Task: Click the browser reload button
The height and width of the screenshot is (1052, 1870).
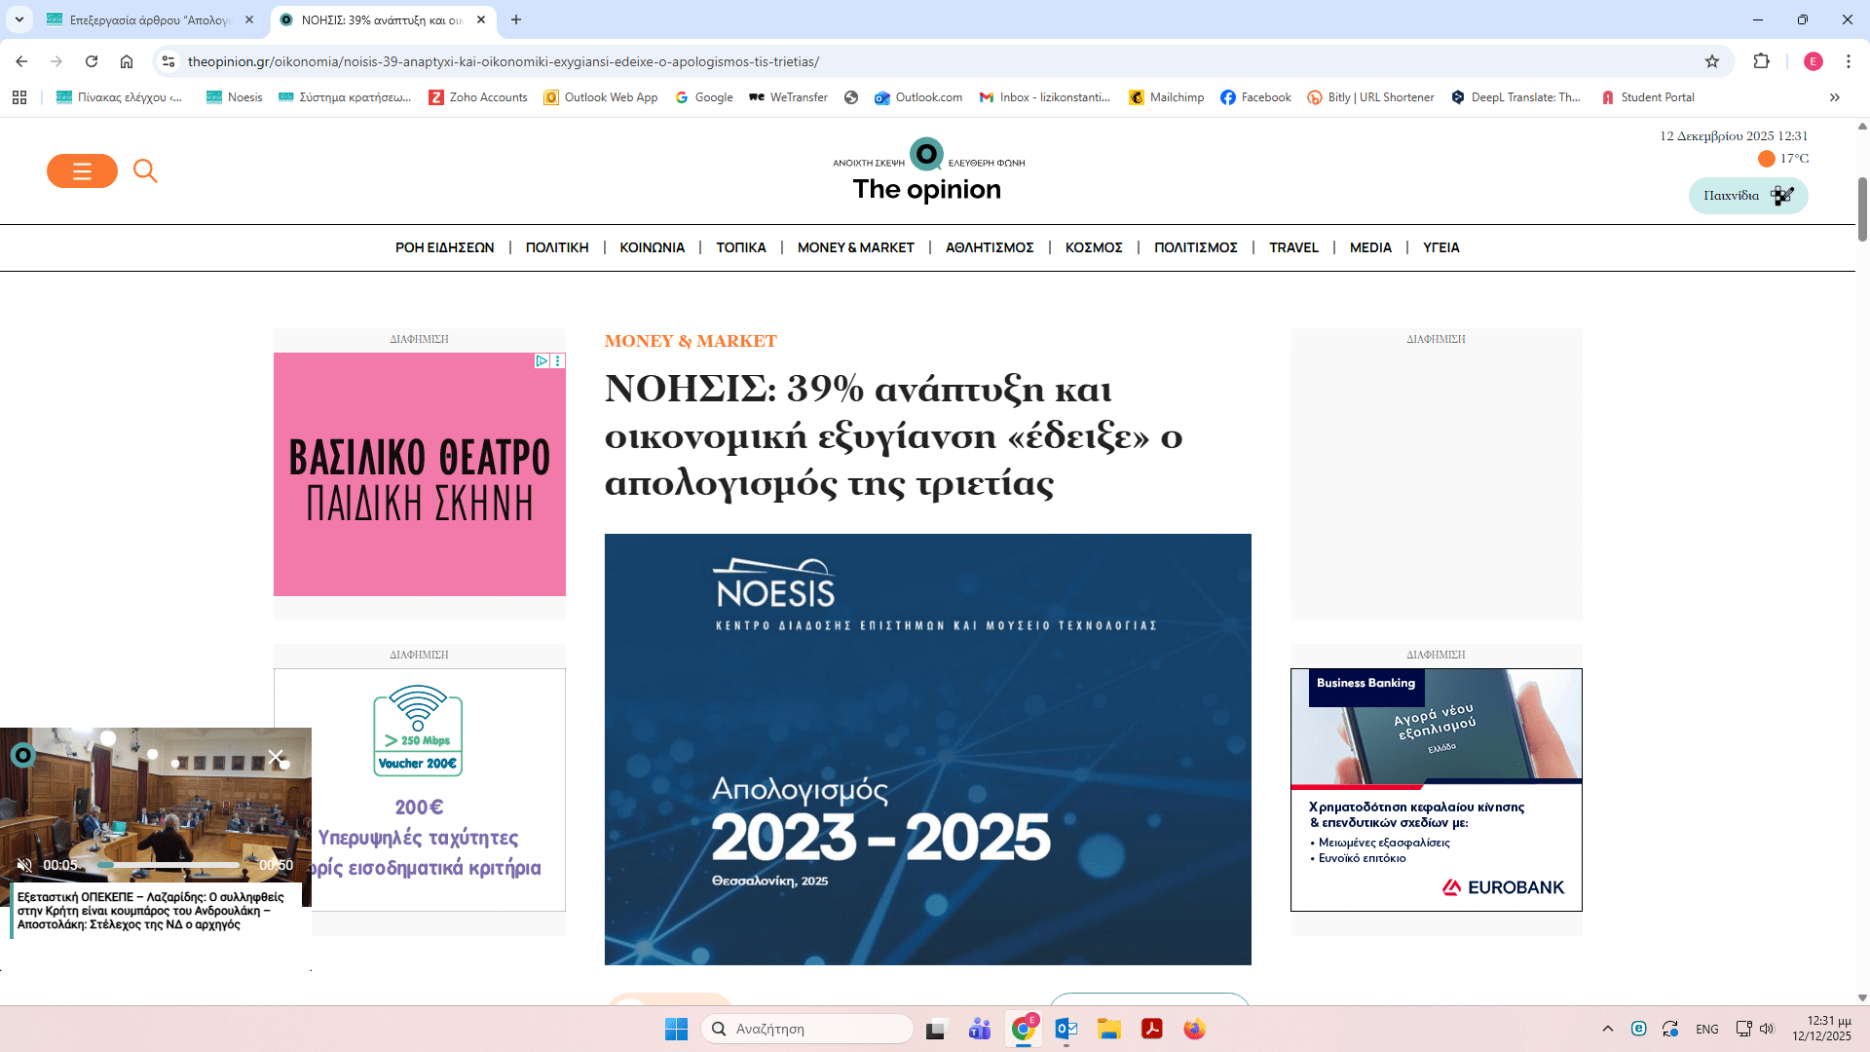Action: 92,61
